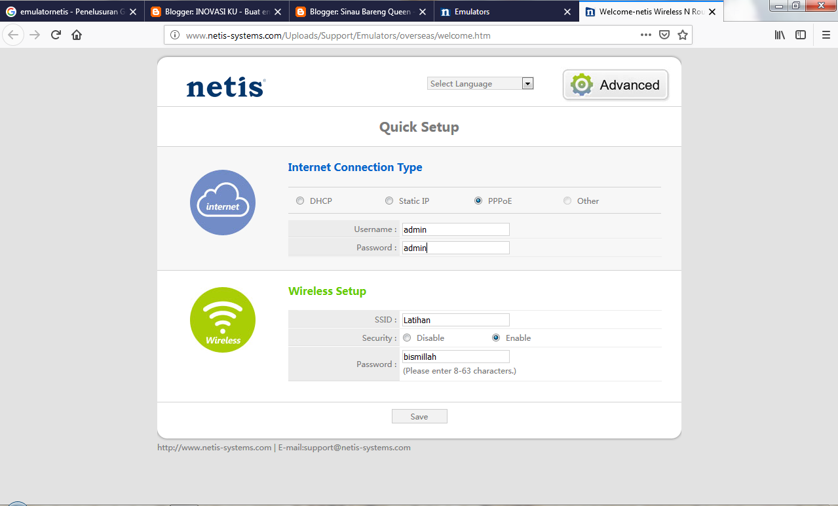Click the internet cloud icon
The height and width of the screenshot is (506, 838).
tap(222, 203)
